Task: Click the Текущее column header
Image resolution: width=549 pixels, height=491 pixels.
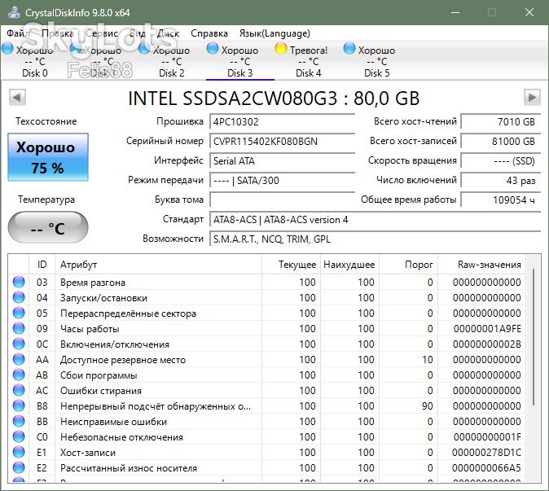Action: (x=291, y=265)
